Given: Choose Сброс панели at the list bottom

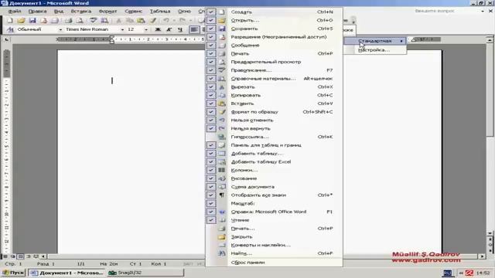Looking at the screenshot, I should tap(274, 263).
